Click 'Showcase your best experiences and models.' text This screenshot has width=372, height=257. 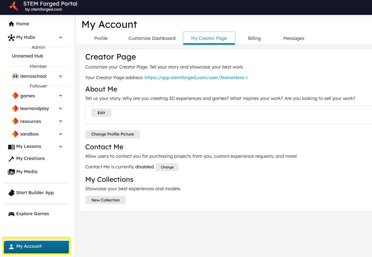click(133, 189)
